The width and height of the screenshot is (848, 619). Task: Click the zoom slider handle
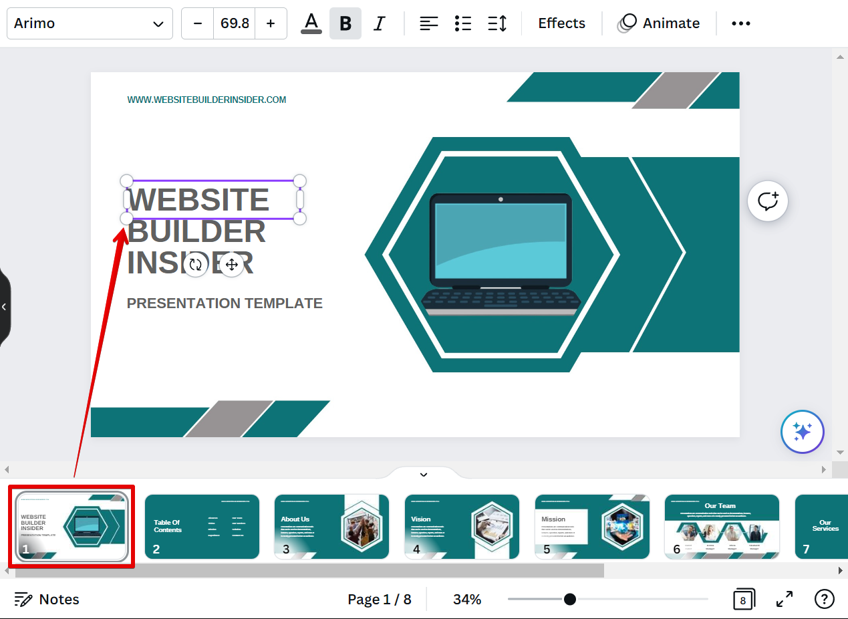coord(569,599)
